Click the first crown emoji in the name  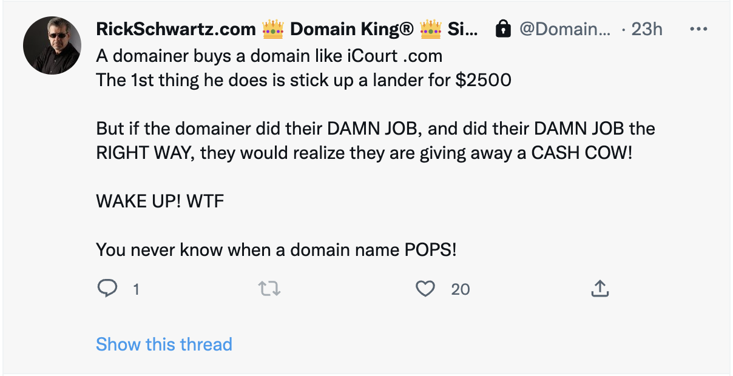tap(272, 29)
